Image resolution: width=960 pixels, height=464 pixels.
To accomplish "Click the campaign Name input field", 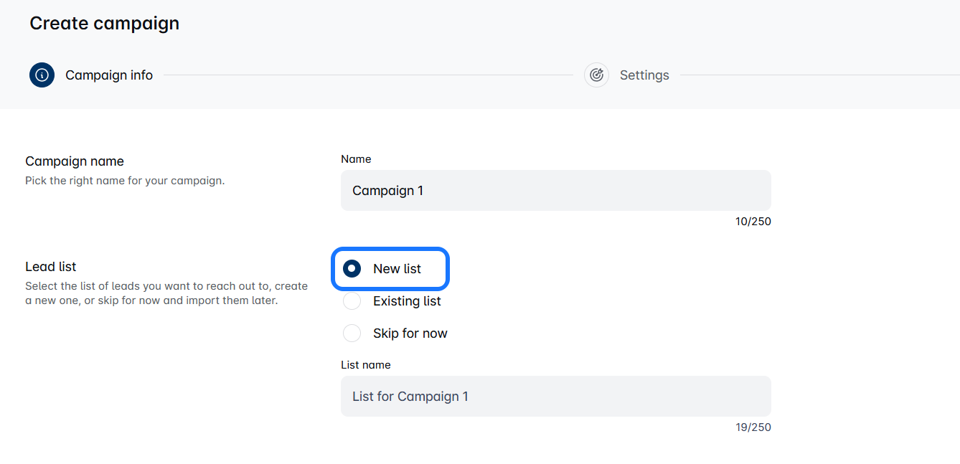I will click(x=556, y=190).
